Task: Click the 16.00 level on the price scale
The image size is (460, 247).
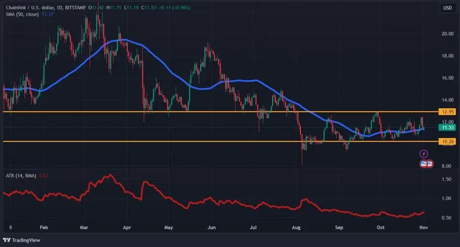Action: [448, 78]
